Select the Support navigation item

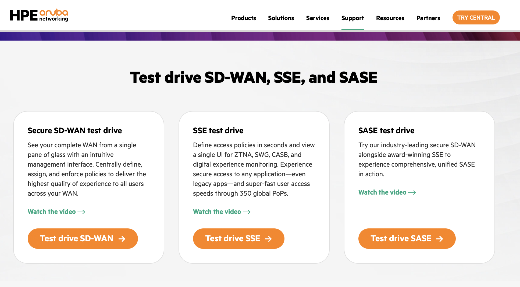[352, 18]
